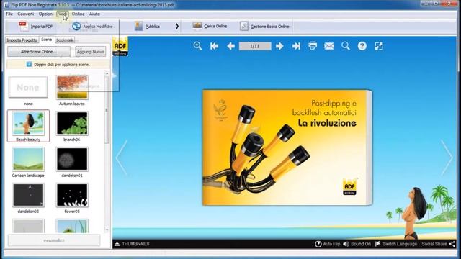Click Applica Modifiche toolbar button

92,27
